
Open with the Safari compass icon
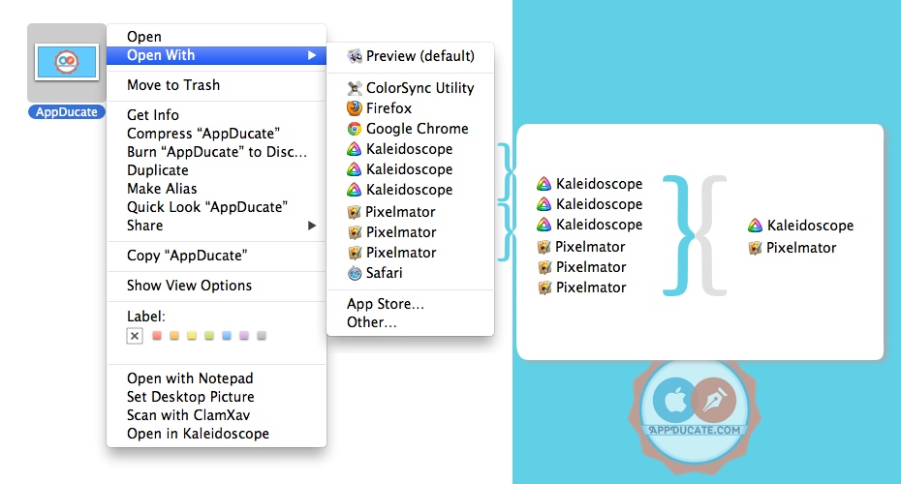click(355, 273)
